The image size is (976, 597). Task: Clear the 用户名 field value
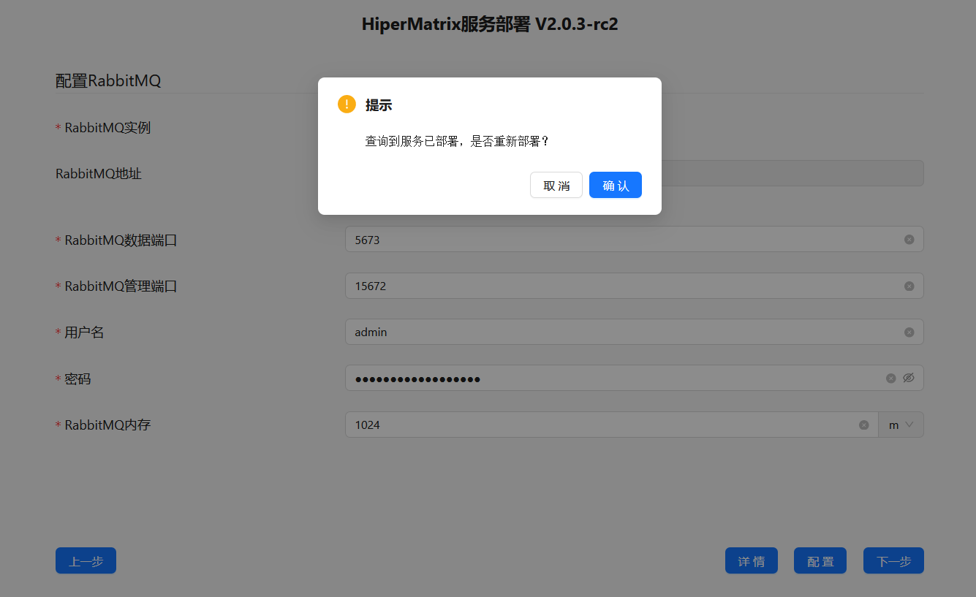tap(909, 332)
